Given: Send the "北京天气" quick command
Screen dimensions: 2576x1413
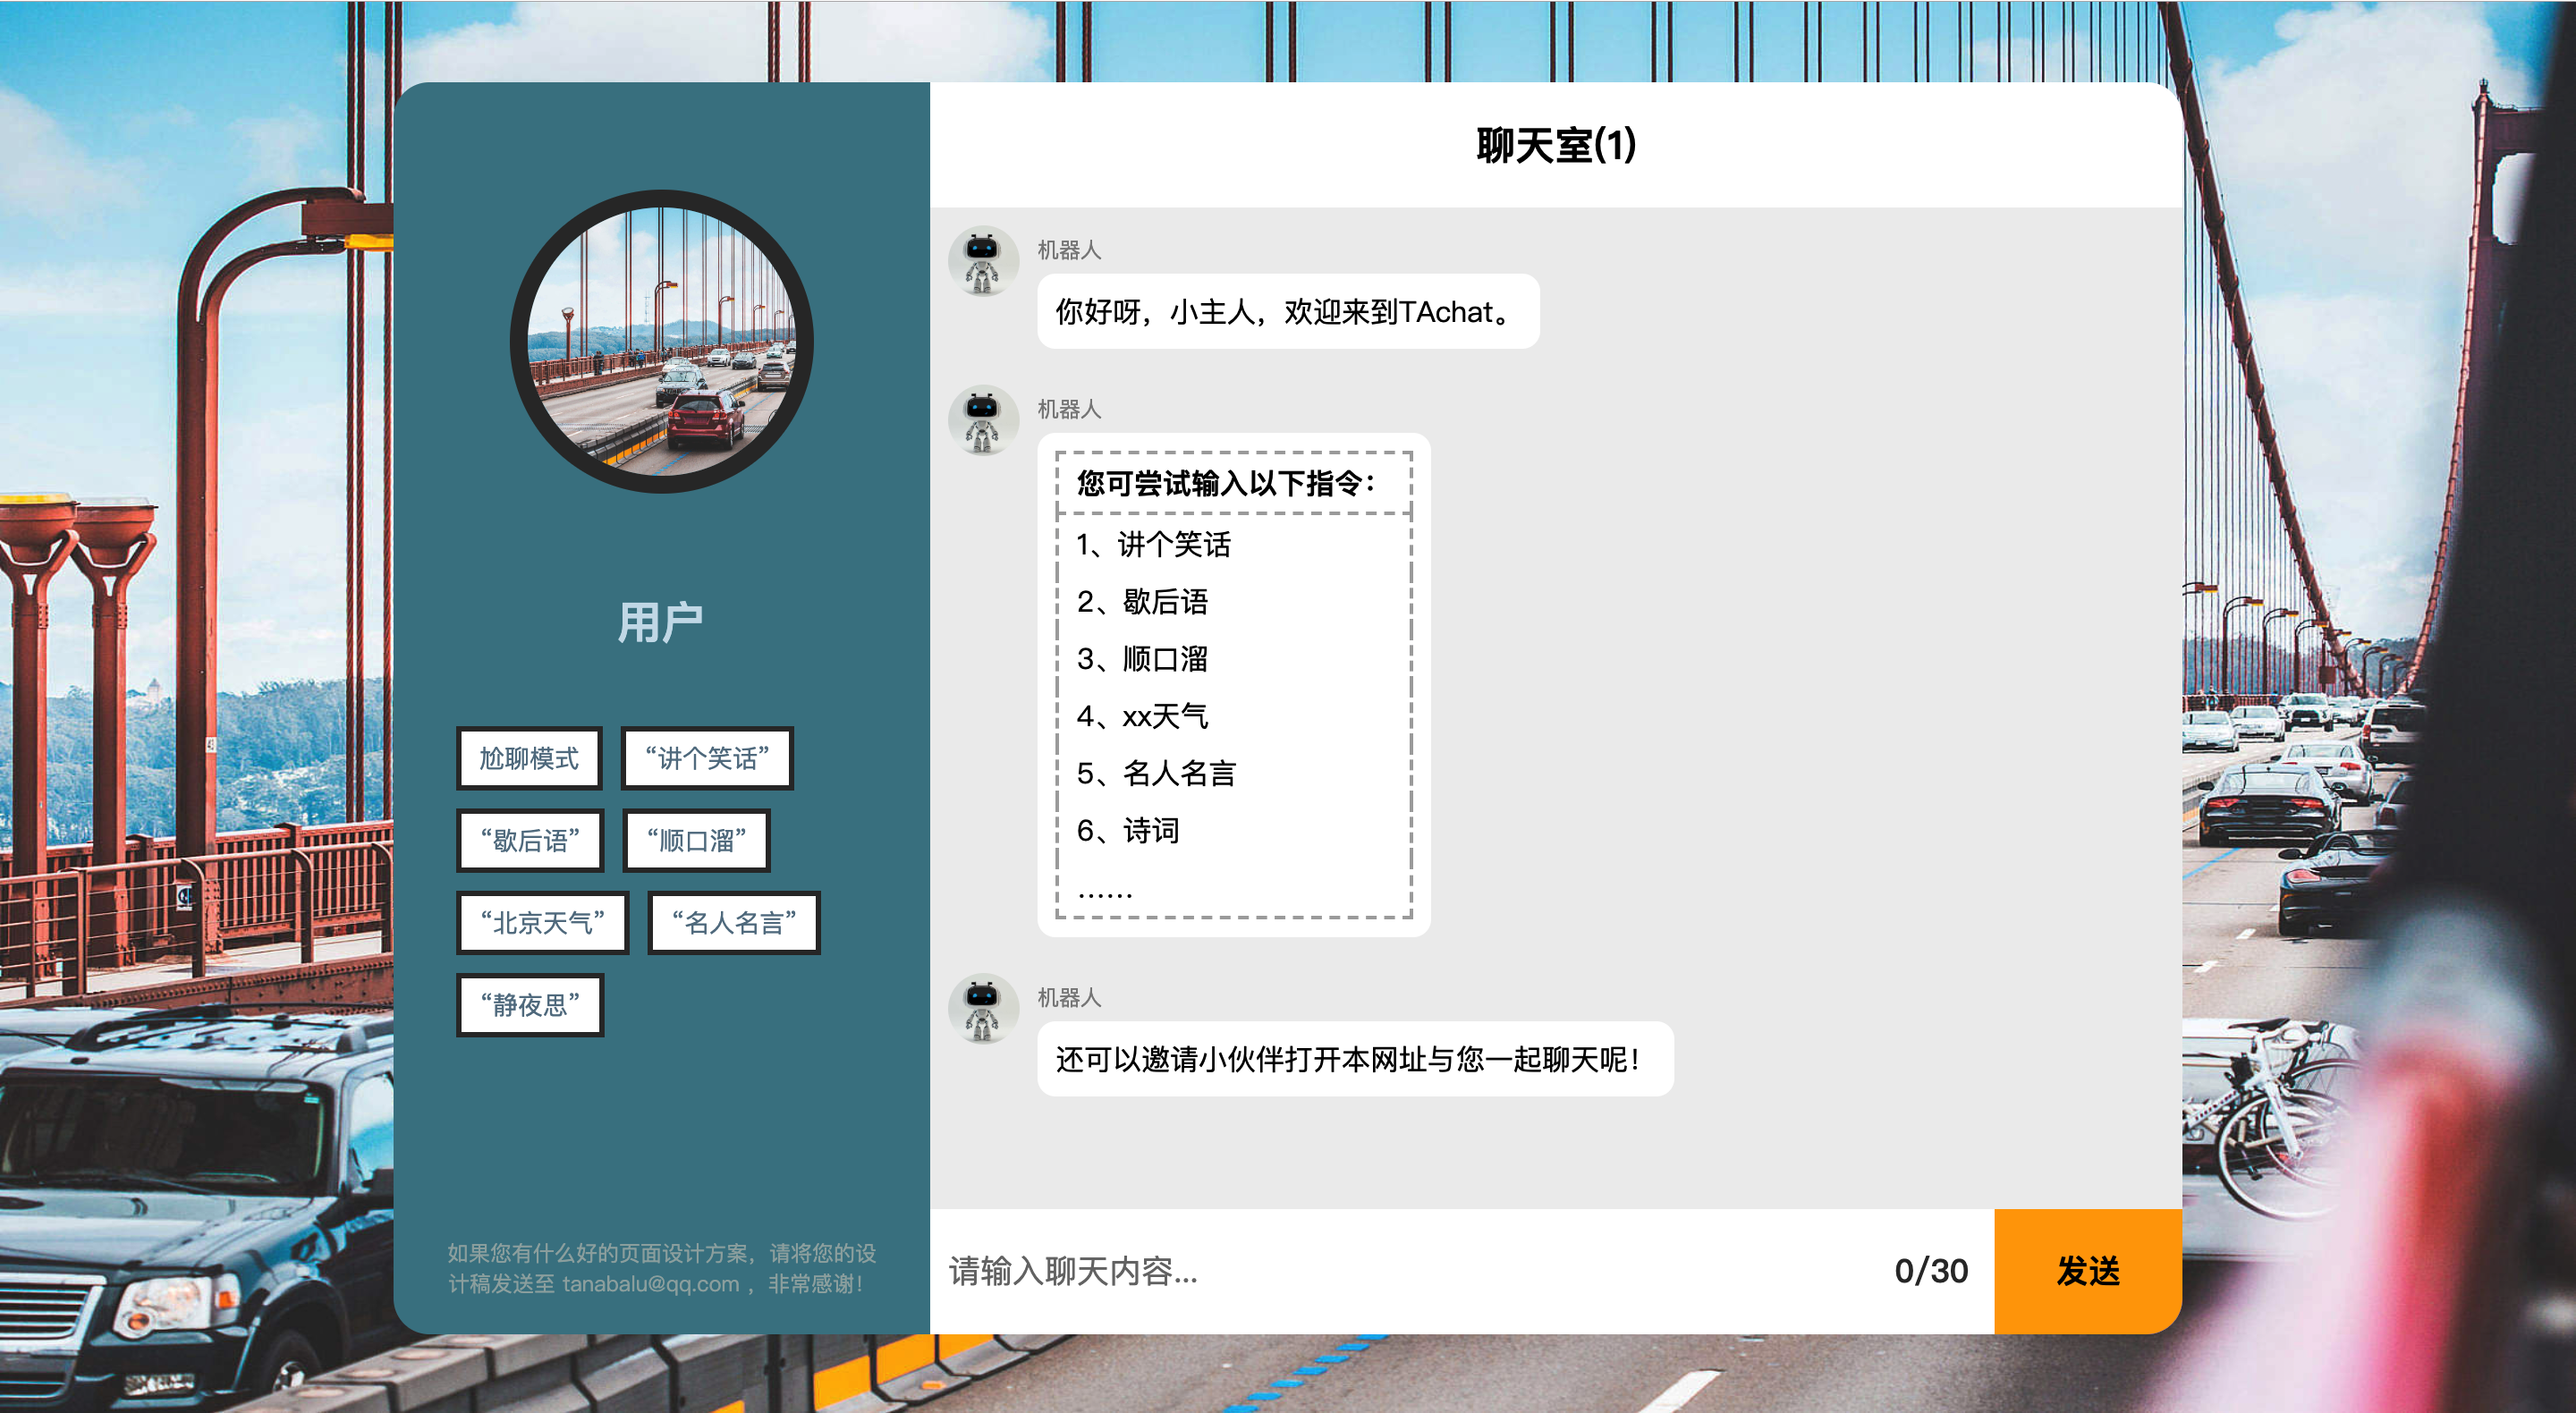Looking at the screenshot, I should coord(542,922).
